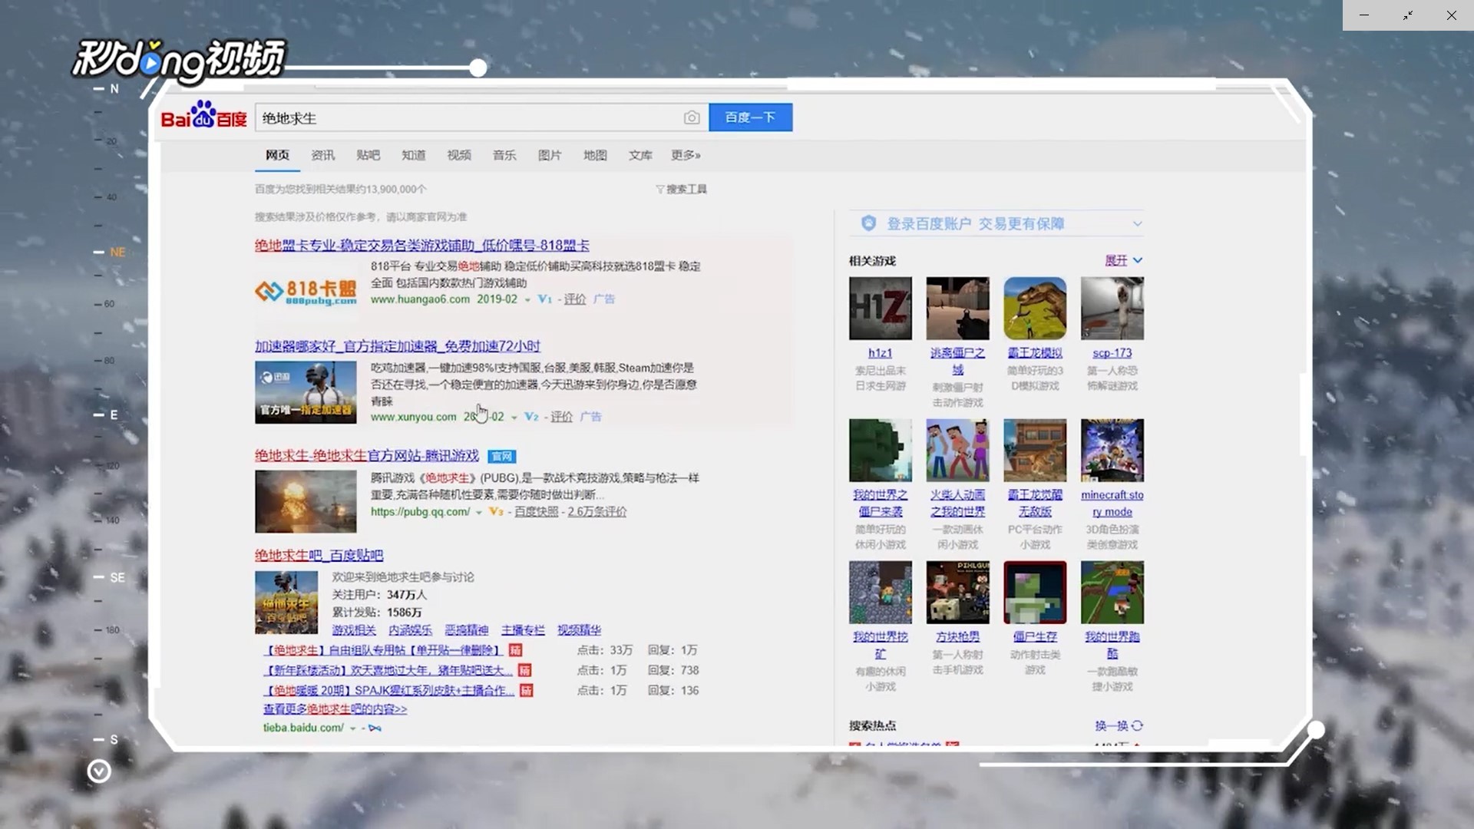The width and height of the screenshot is (1474, 829).
Task: Open 搜索工具 filter options
Action: [x=681, y=189]
